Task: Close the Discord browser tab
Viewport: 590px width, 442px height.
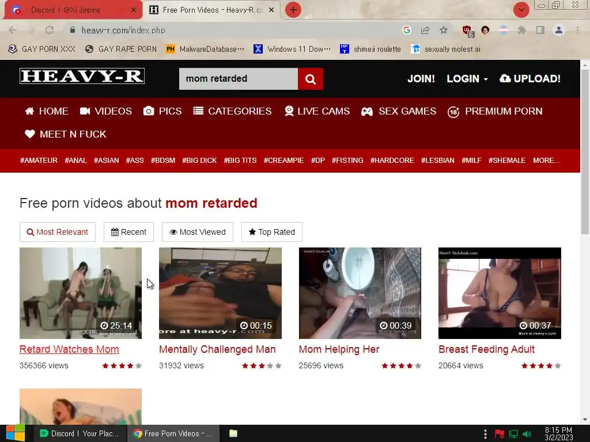Action: pyautogui.click(x=134, y=10)
